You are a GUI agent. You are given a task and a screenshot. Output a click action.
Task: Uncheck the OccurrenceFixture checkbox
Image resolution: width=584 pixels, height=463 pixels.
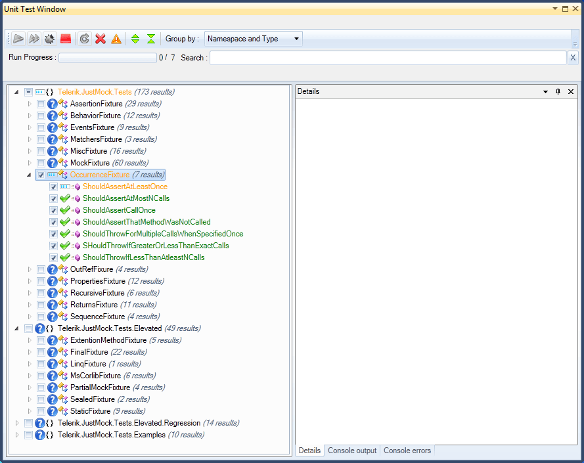pyautogui.click(x=41, y=175)
